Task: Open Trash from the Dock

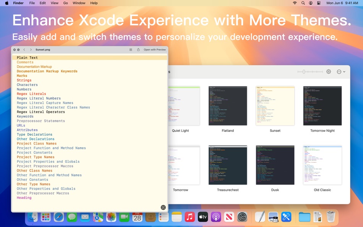Action: click(331, 217)
